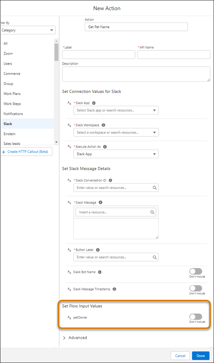This screenshot has width=214, height=363.
Task: Click the Slack Conversation ID input field
Action: point(116,188)
